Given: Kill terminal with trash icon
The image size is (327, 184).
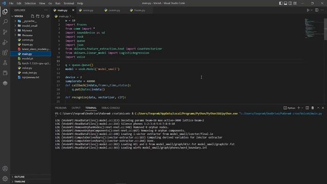Looking at the screenshot, I should pyautogui.click(x=313, y=108).
